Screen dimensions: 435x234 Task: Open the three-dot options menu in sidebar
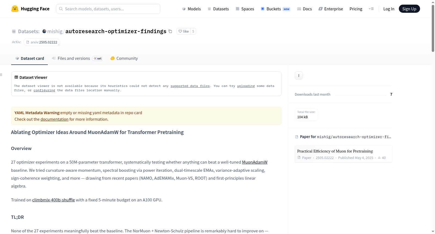[299, 76]
